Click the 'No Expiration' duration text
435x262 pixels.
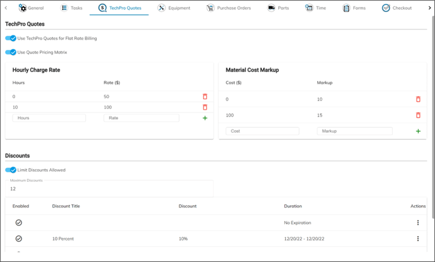[297, 223]
